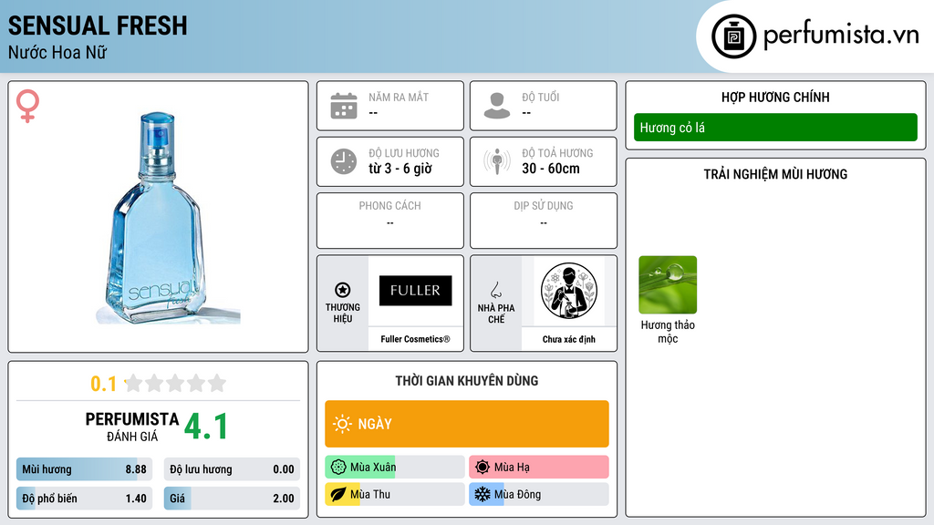Image resolution: width=934 pixels, height=525 pixels.
Task: Select the Mùa Xuân season bar
Action: 394,467
